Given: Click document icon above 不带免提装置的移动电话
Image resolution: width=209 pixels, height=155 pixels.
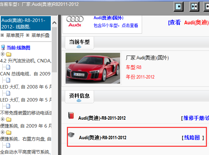Looking at the screenshot, I should 8,106.
